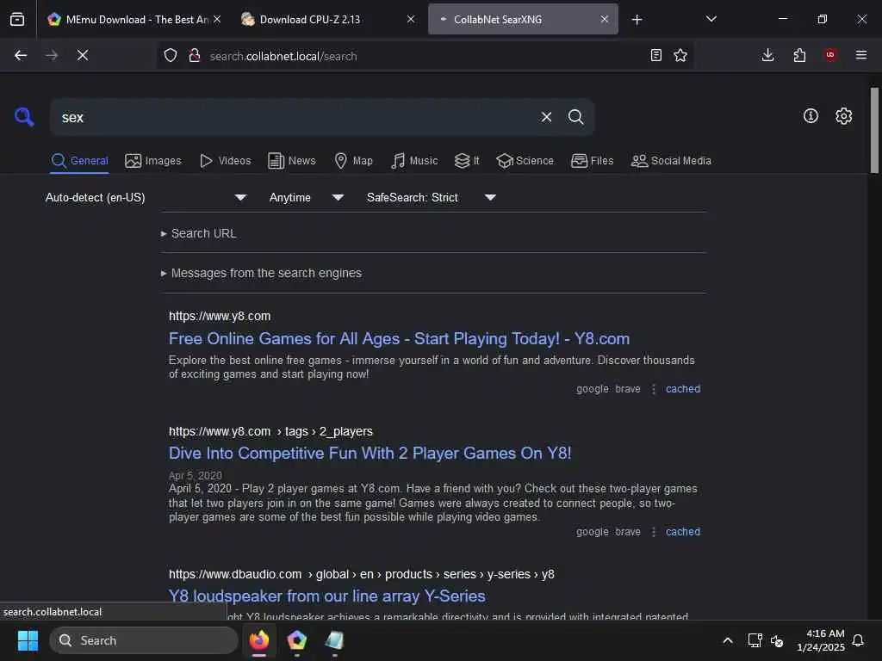Open the Map category tab
The width and height of the screenshot is (882, 661).
pos(353,161)
